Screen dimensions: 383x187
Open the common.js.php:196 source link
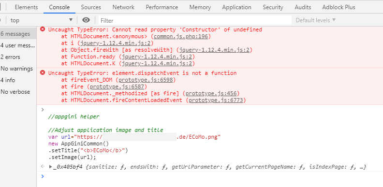click(x=180, y=37)
